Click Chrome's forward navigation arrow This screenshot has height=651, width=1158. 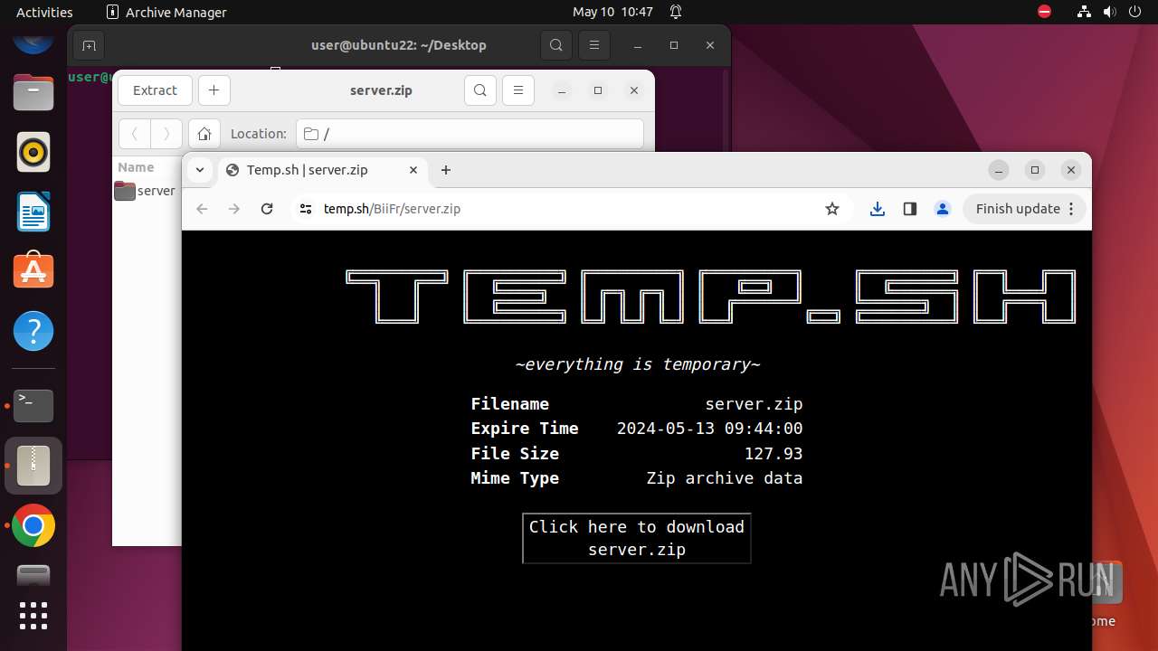tap(234, 209)
